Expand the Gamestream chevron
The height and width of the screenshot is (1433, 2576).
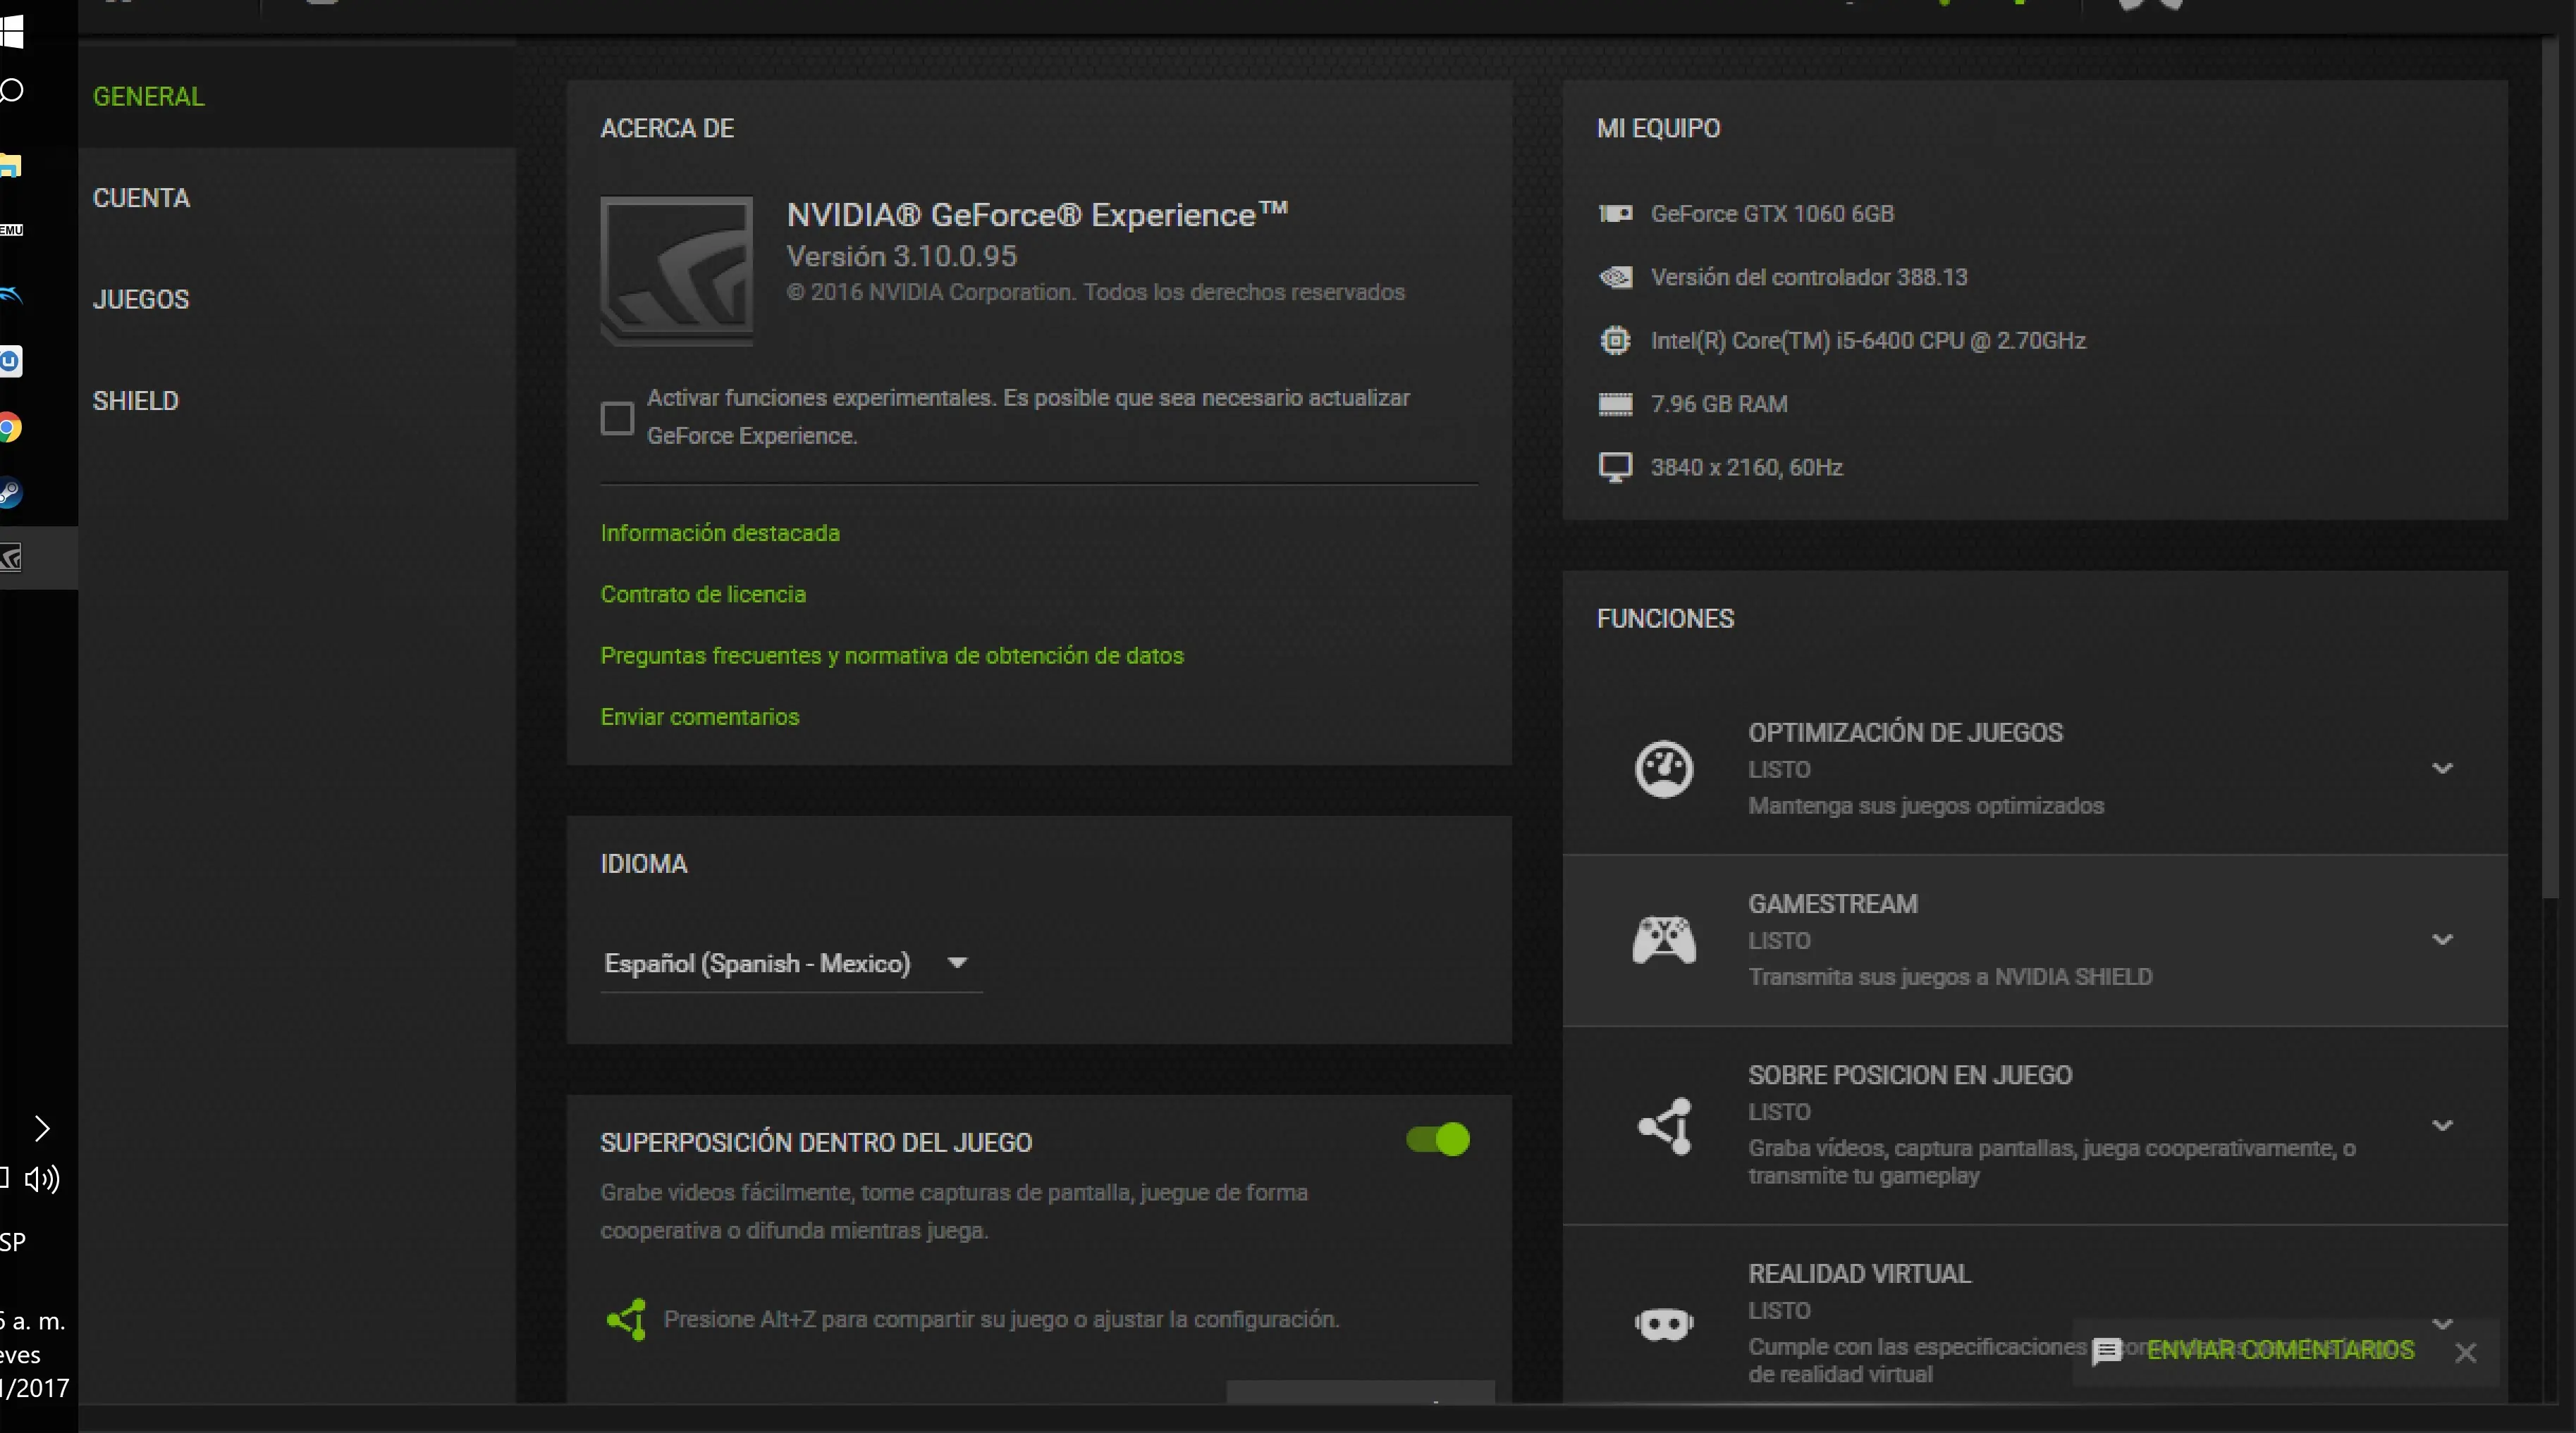coord(2442,939)
